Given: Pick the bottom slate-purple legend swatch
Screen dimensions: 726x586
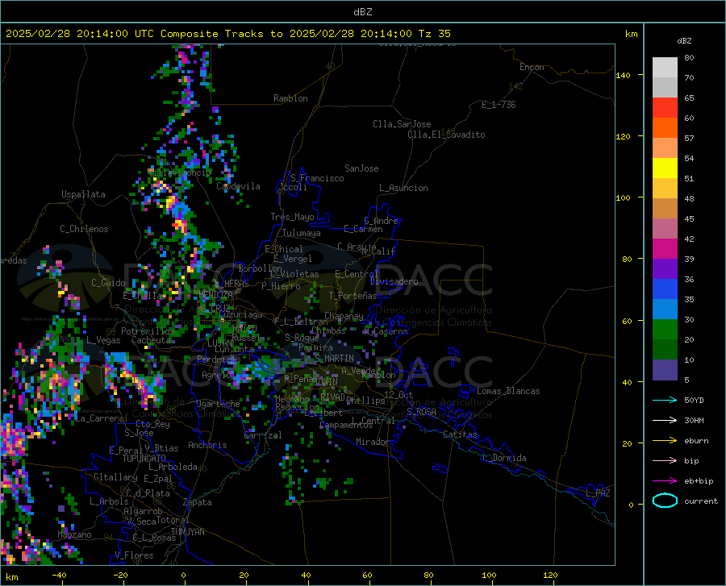Looking at the screenshot, I should pyautogui.click(x=665, y=370).
